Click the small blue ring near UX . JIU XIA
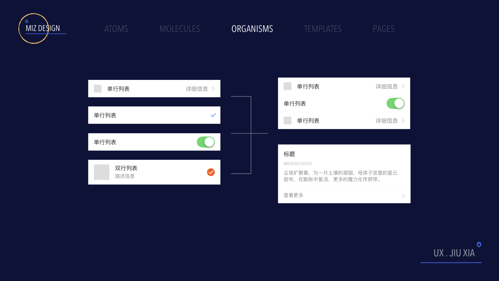 tap(479, 244)
